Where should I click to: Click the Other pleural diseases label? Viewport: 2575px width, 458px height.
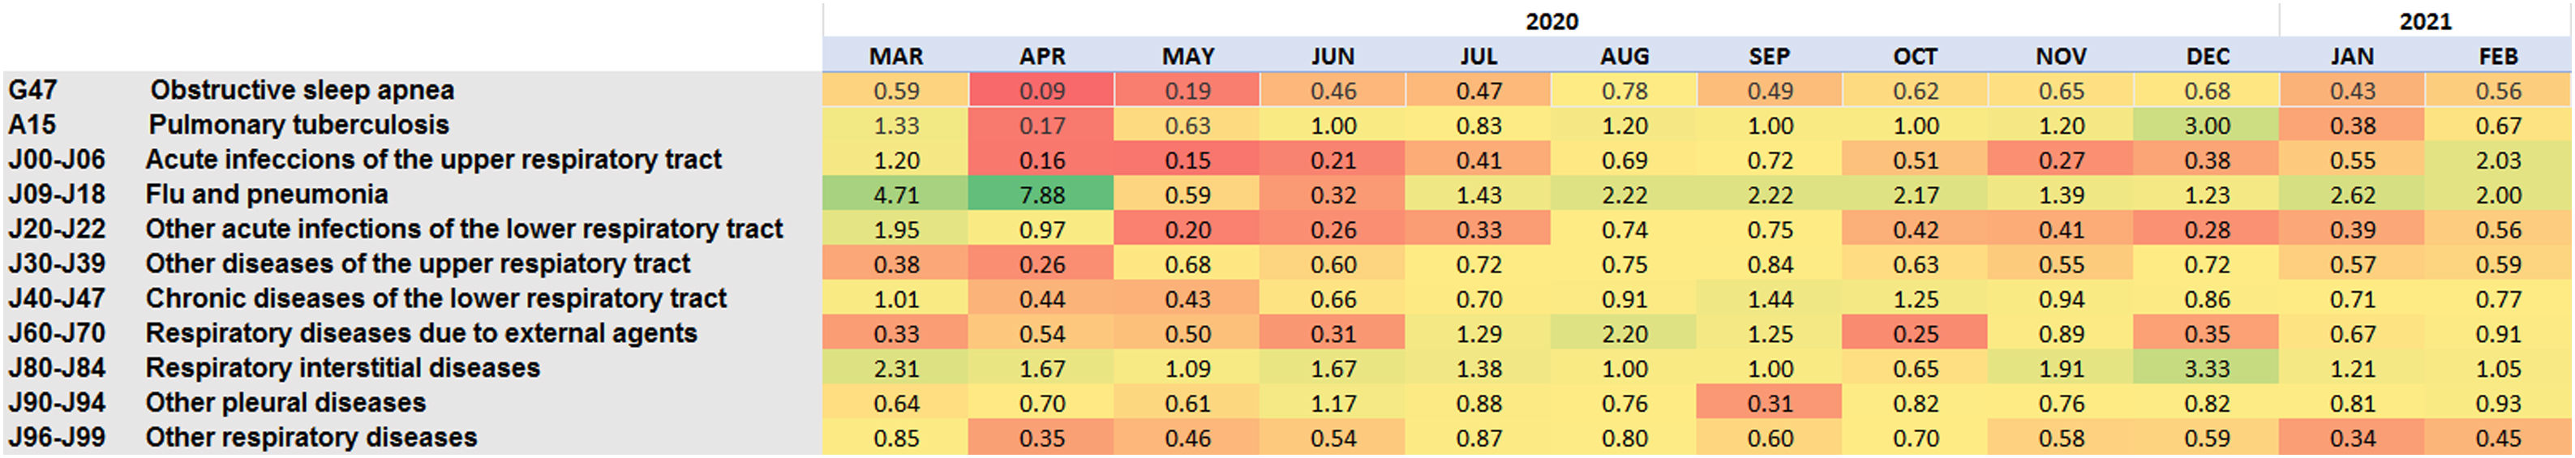click(x=286, y=402)
